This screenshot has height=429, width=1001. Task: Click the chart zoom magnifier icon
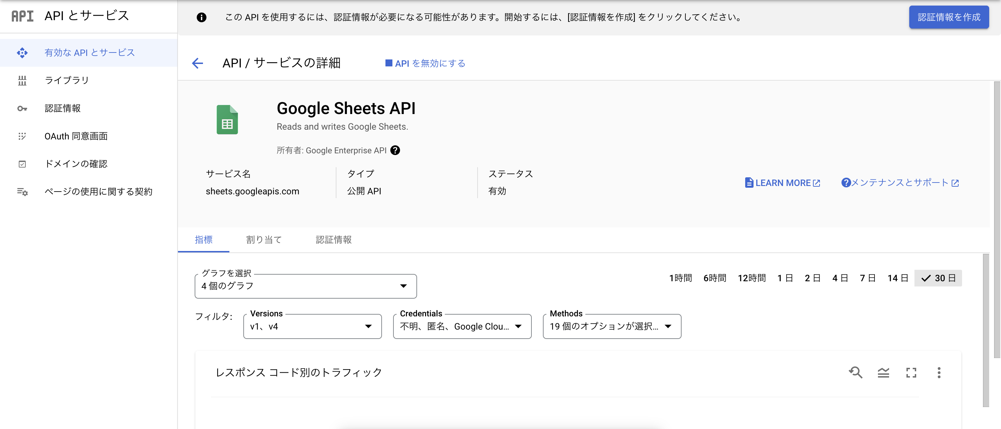(856, 372)
